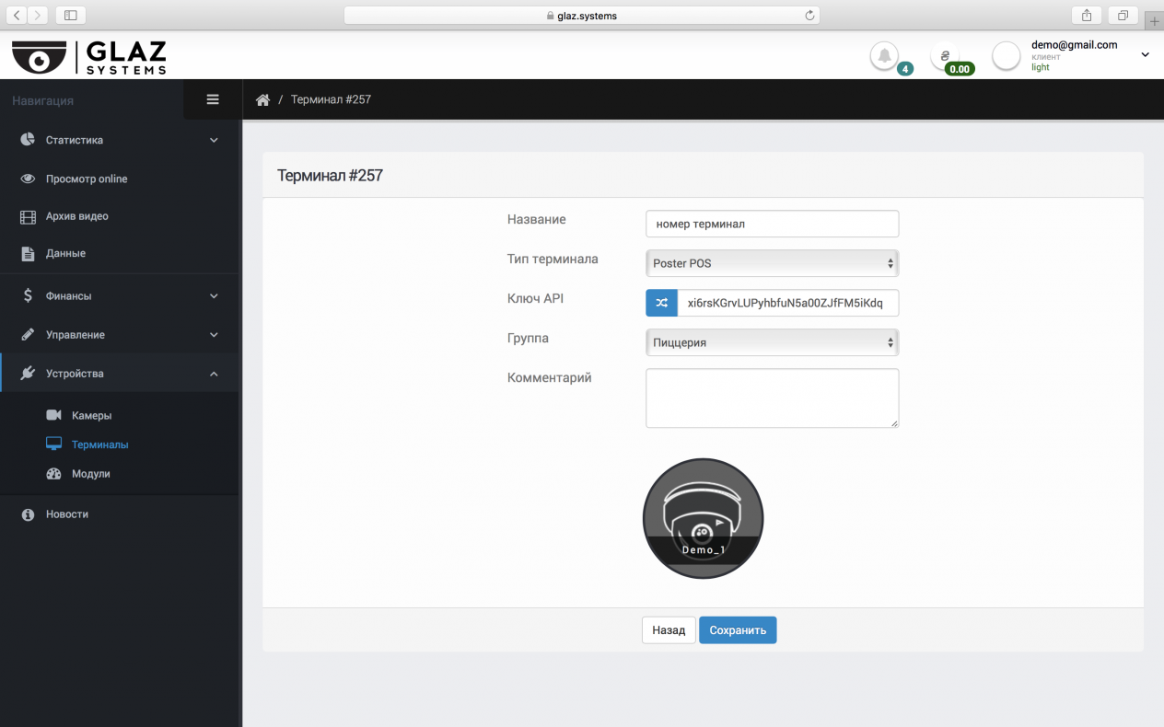Viewport: 1164px width, 727px height.
Task: Open the Тип терминала dropdown
Action: coord(772,263)
